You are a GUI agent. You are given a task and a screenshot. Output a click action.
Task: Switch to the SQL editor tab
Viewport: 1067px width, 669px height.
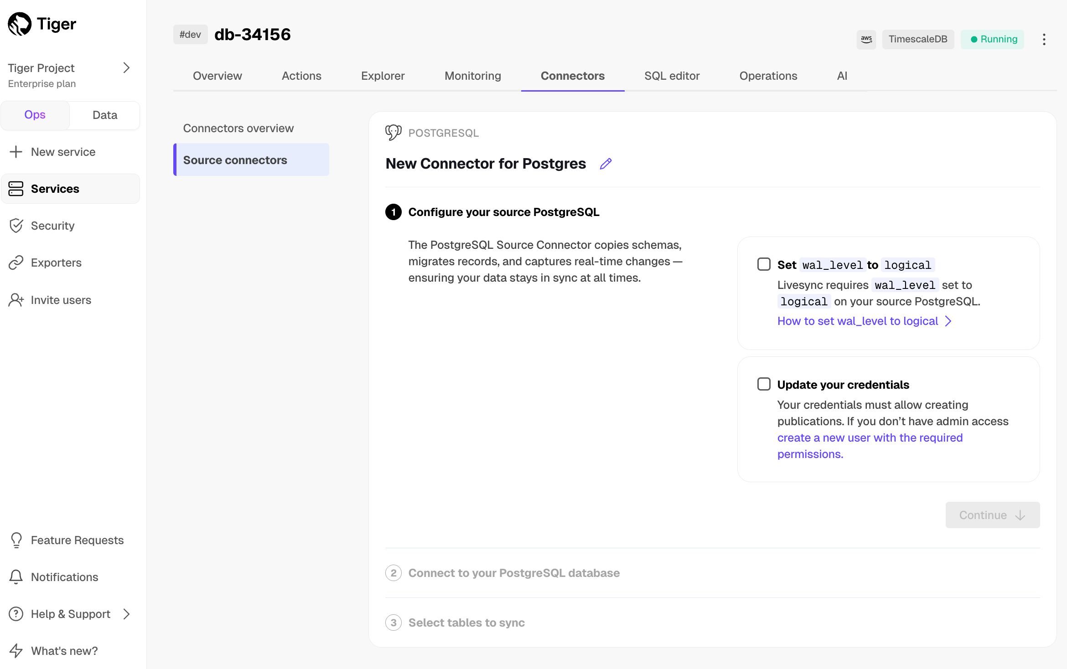[671, 76]
